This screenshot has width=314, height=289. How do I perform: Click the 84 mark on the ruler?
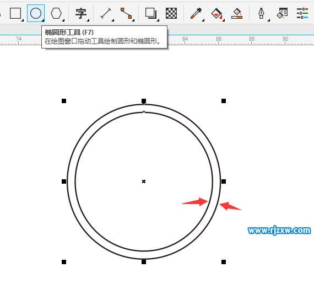point(185,39)
